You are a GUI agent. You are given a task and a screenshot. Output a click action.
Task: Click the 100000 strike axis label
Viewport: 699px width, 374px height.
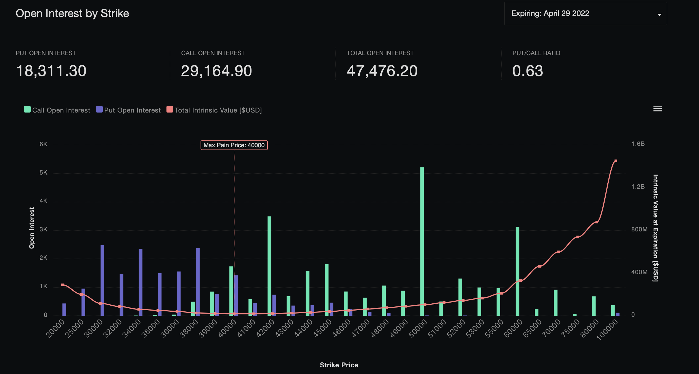click(607, 329)
